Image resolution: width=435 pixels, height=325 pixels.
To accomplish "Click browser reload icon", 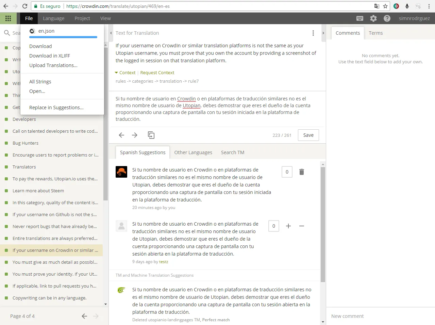I will click(25, 6).
